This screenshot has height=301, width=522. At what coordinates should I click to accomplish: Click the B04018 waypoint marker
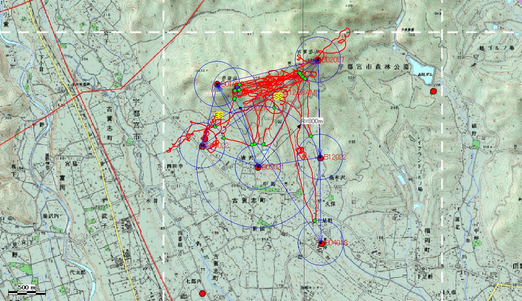(x=321, y=243)
